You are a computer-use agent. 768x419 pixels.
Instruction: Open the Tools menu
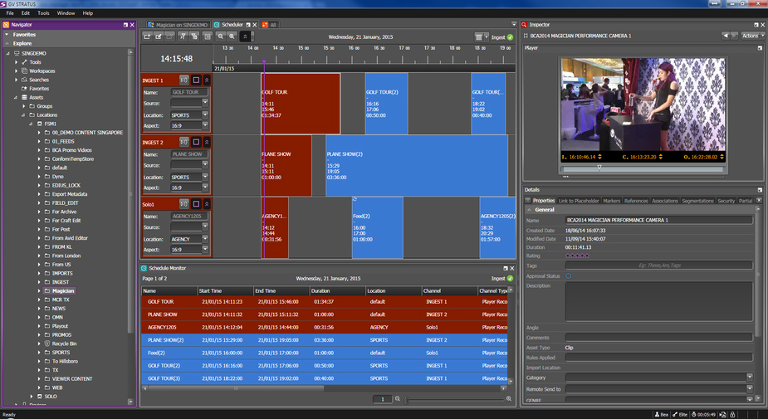pos(43,13)
